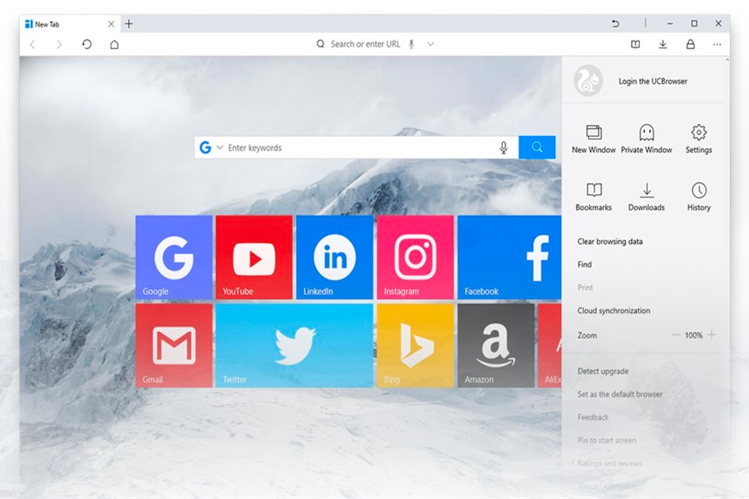This screenshot has height=499, width=749.
Task: Select Ratings and reviews
Action: (610, 463)
